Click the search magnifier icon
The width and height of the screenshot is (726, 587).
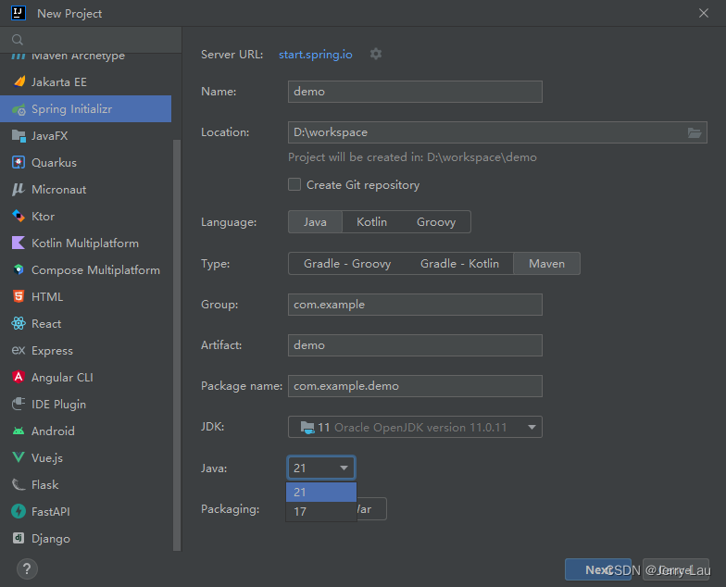point(18,40)
